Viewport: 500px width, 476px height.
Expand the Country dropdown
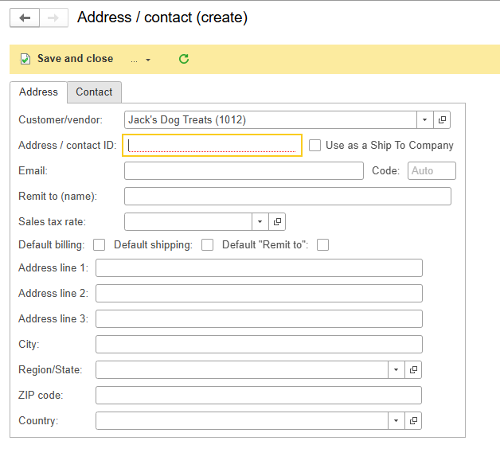click(x=396, y=421)
